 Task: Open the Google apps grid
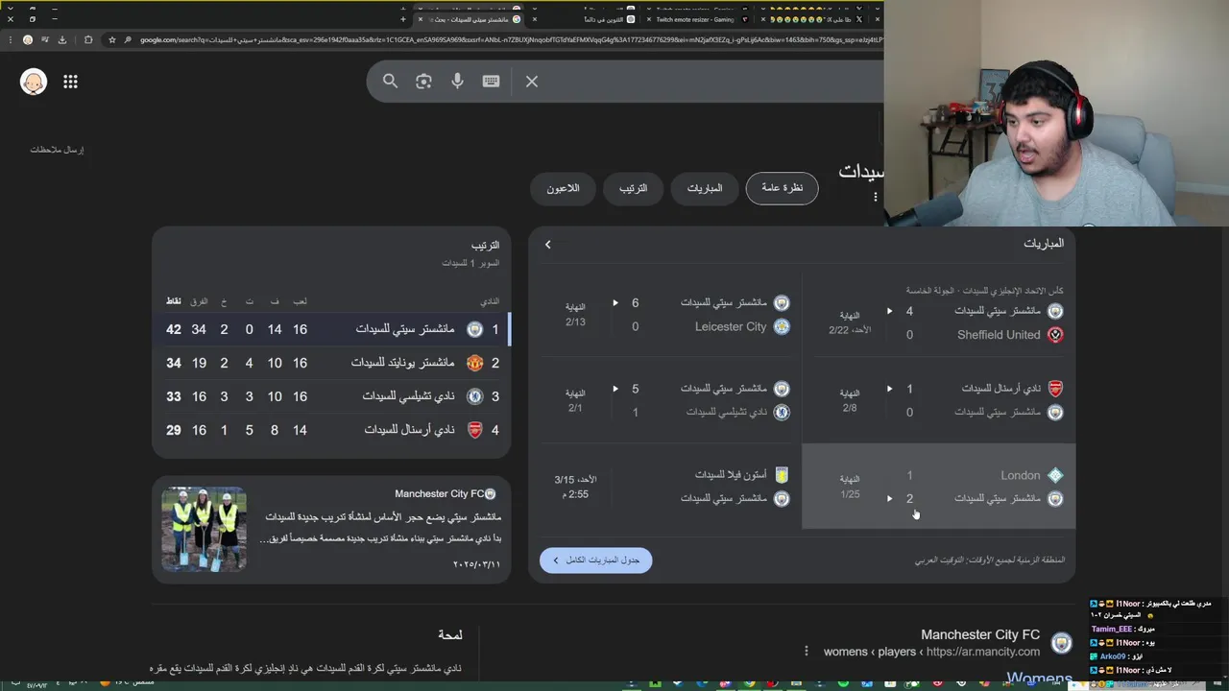coord(70,82)
